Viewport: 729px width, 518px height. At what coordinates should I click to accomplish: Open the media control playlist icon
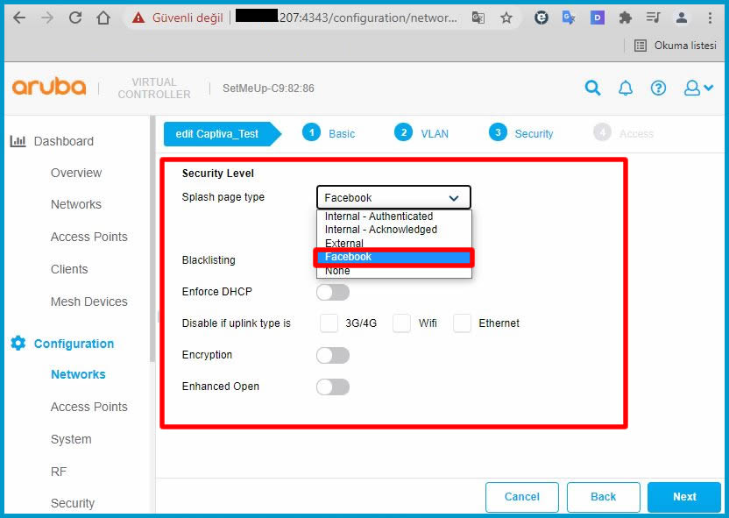tap(654, 18)
